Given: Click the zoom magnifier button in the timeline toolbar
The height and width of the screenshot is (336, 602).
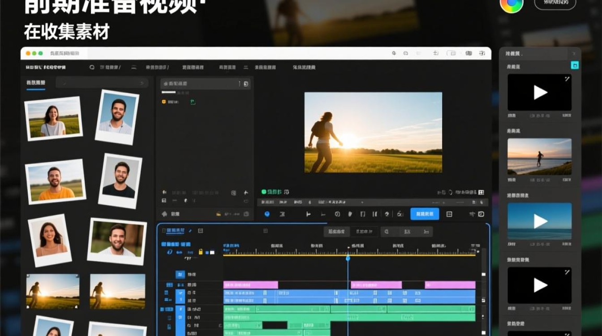Looking at the screenshot, I should click(386, 232).
